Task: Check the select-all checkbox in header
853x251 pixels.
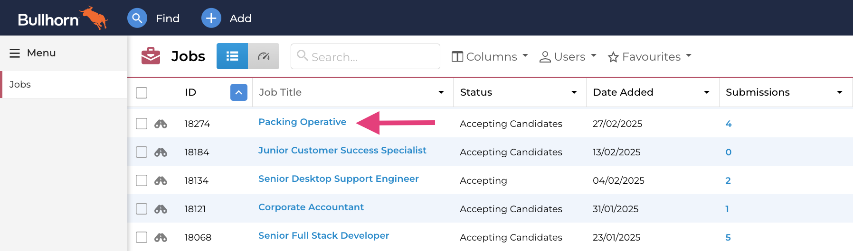Action: [142, 92]
